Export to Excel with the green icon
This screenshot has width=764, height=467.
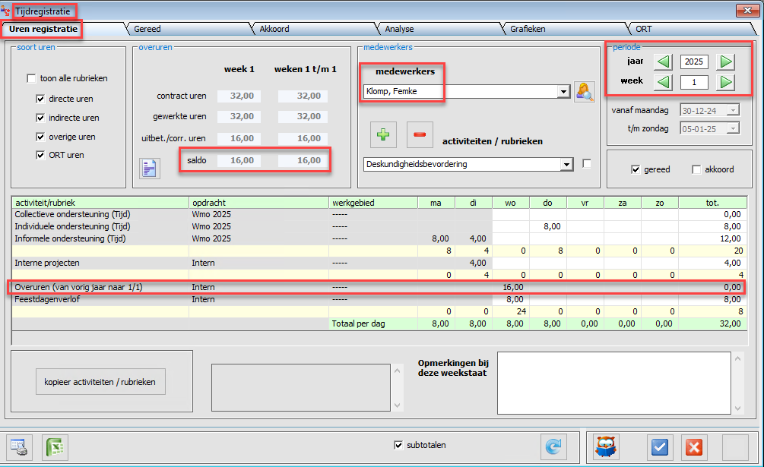pos(55,447)
